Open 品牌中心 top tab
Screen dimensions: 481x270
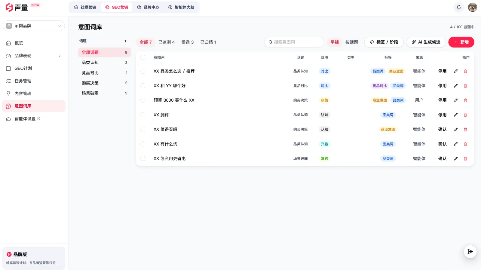pos(148,7)
